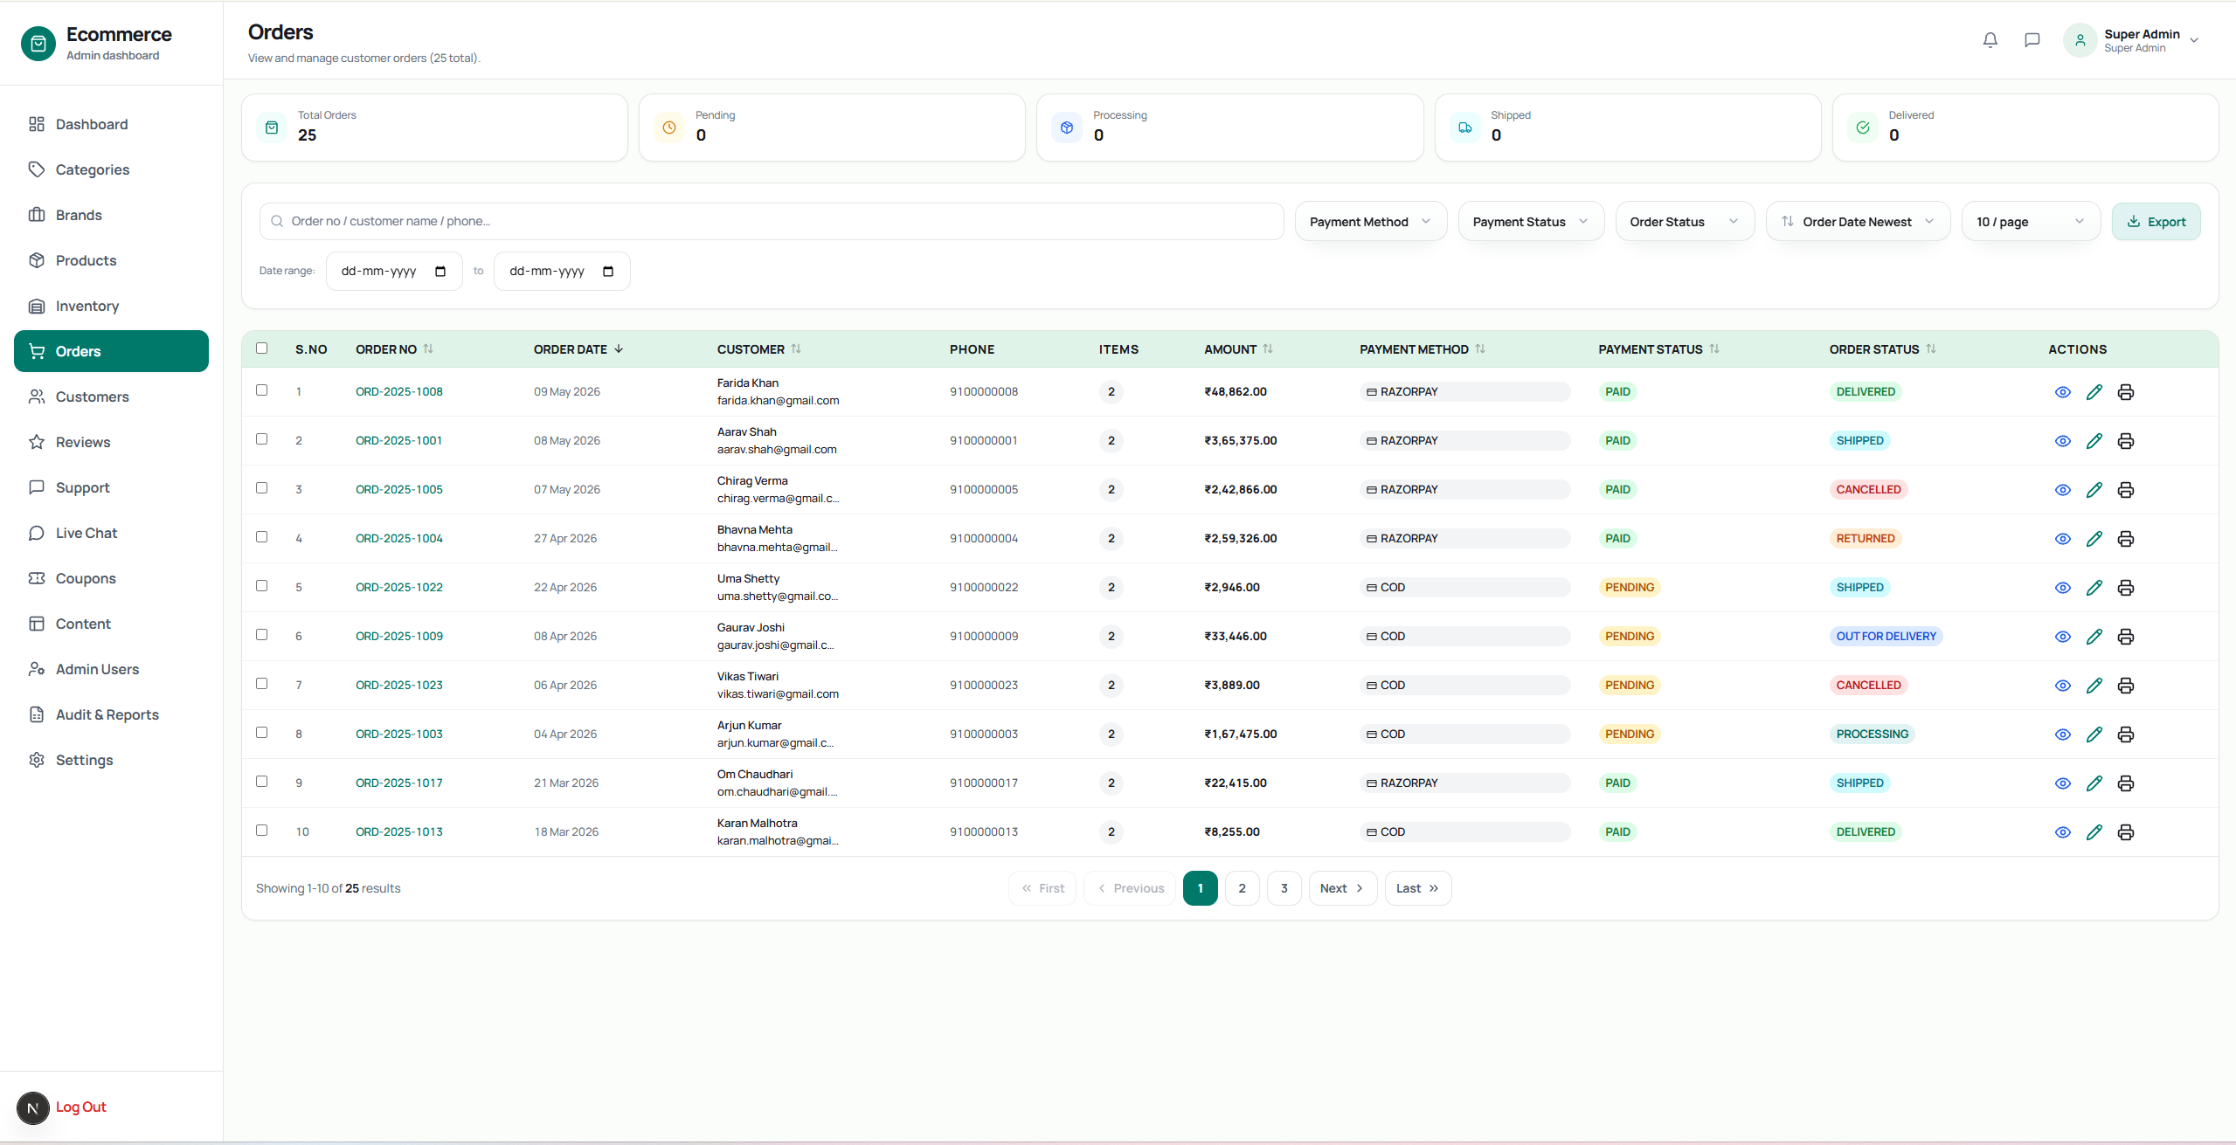Image resolution: width=2236 pixels, height=1145 pixels.
Task: Edit order ORD-2025-1009 pencil icon
Action: pos(2094,637)
